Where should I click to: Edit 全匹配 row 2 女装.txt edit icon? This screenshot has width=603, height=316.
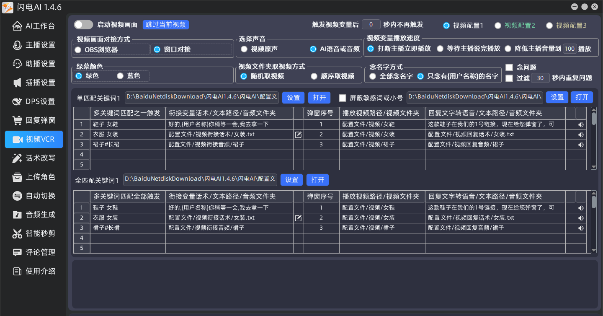tap(298, 218)
